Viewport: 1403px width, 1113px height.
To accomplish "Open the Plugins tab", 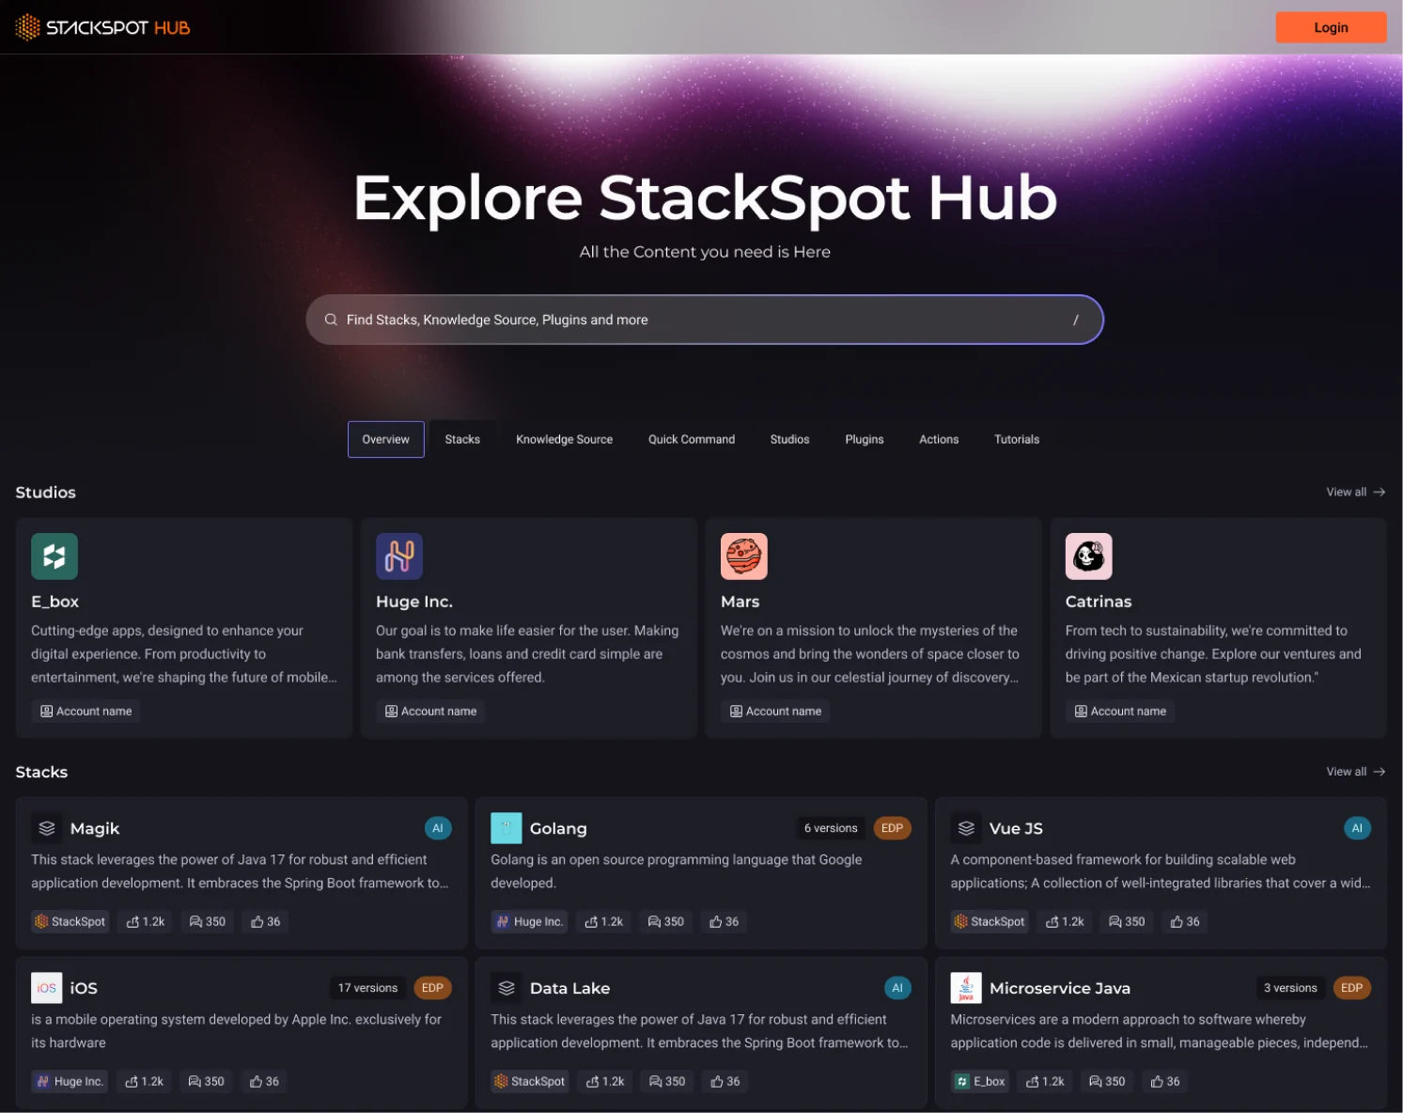I will point(865,439).
